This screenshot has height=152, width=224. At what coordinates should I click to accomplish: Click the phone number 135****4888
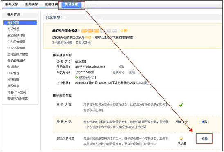tap(85, 72)
